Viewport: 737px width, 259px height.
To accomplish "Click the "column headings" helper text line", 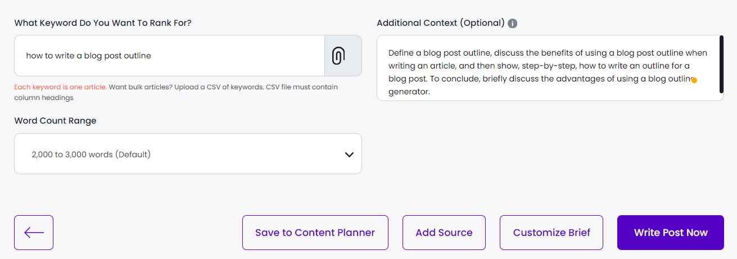I will click(x=44, y=98).
